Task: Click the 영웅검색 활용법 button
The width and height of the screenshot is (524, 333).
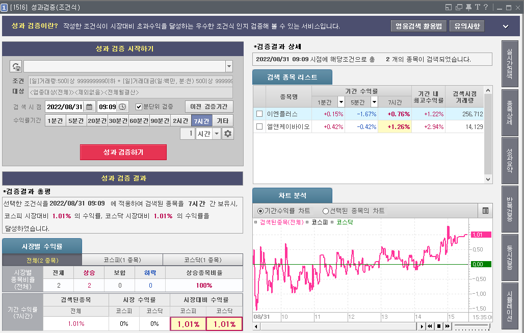Action: [x=418, y=26]
